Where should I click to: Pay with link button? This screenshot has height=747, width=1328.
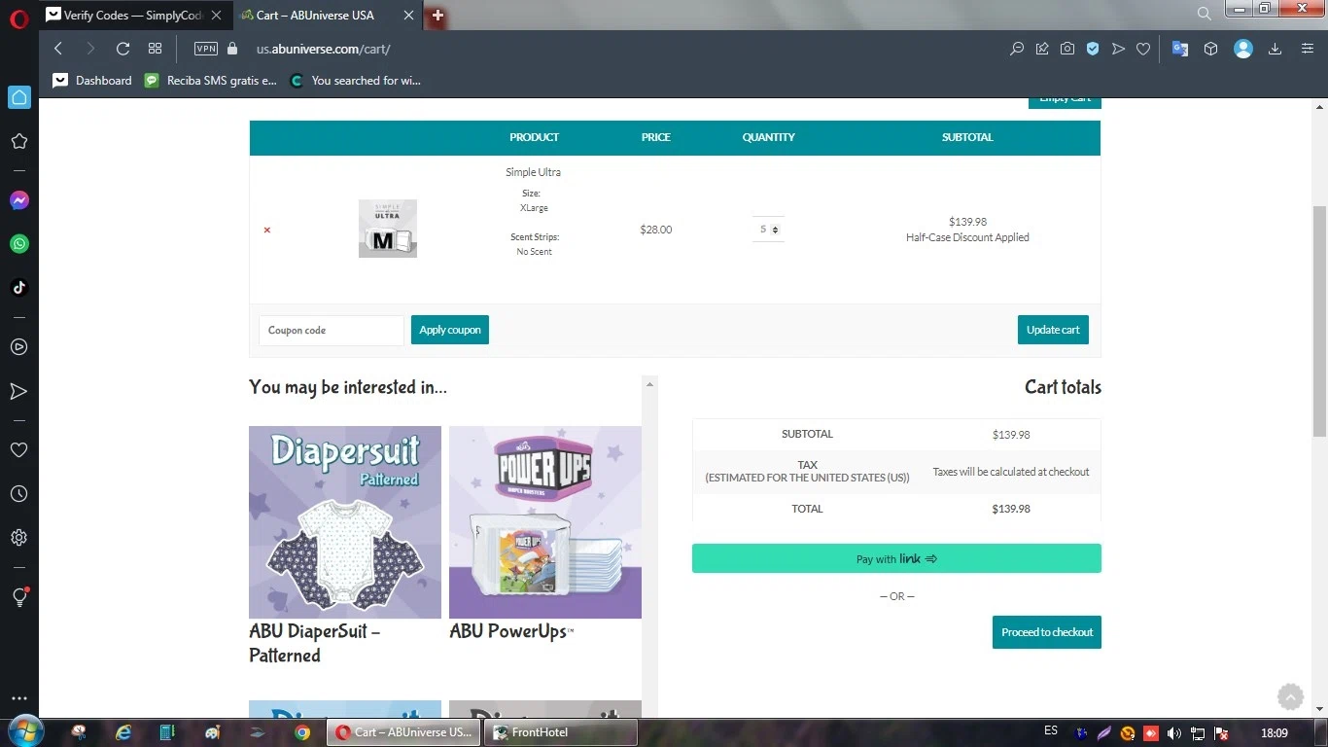tap(896, 558)
